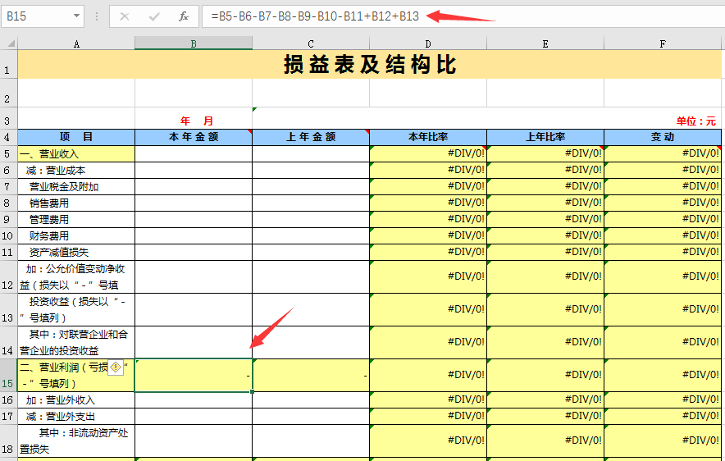
Task: Click the cancel (X) formula button
Action: (x=125, y=16)
